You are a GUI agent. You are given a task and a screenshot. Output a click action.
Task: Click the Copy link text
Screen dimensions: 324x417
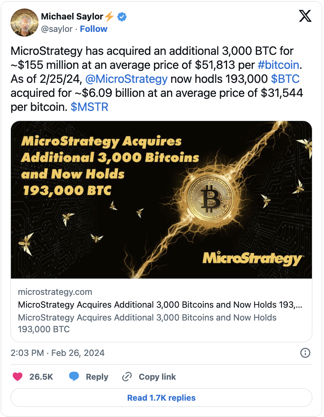coord(157,377)
